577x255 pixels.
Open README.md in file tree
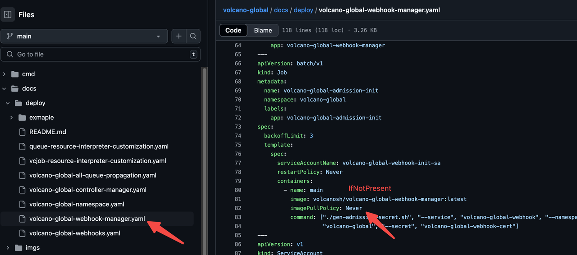pos(48,132)
